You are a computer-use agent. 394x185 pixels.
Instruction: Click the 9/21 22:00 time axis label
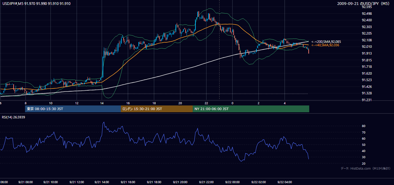(206, 182)
